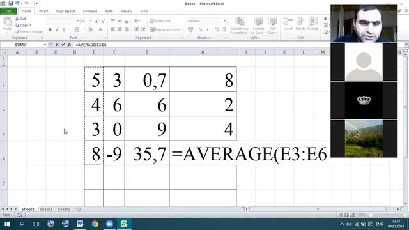The image size is (409, 230).
Task: Click the Insert Function fx icon
Action: [x=70, y=45]
